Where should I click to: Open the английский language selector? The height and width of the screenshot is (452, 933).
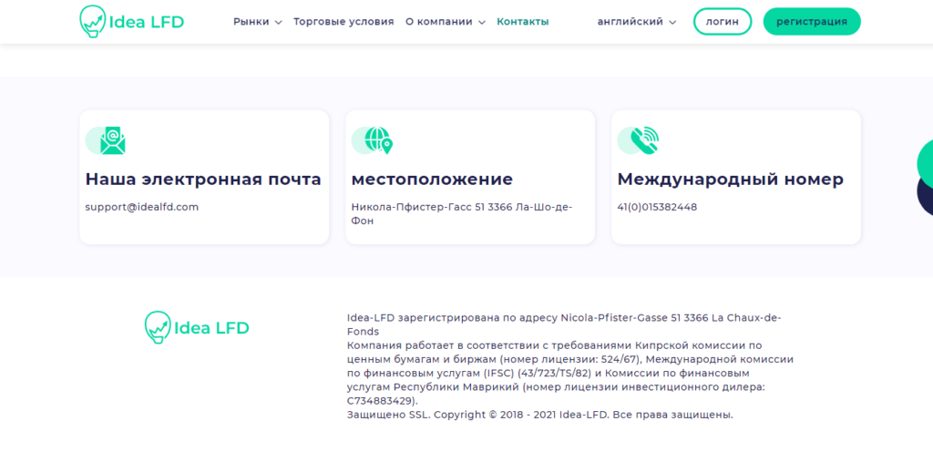coord(636,22)
